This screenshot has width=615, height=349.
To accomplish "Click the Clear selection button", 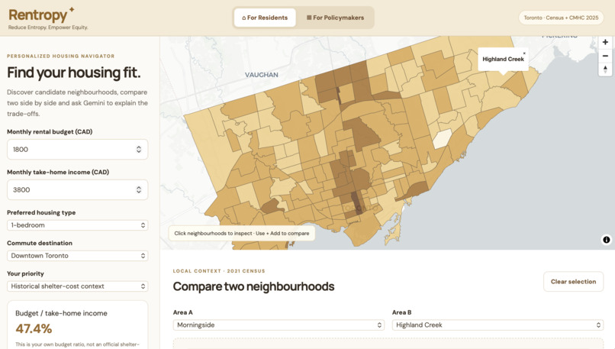I will point(573,282).
